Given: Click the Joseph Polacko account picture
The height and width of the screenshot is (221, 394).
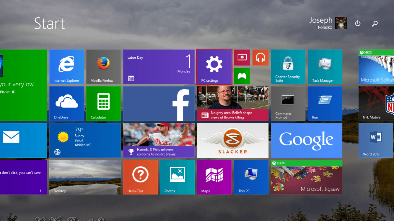Looking at the screenshot, I should 341,23.
